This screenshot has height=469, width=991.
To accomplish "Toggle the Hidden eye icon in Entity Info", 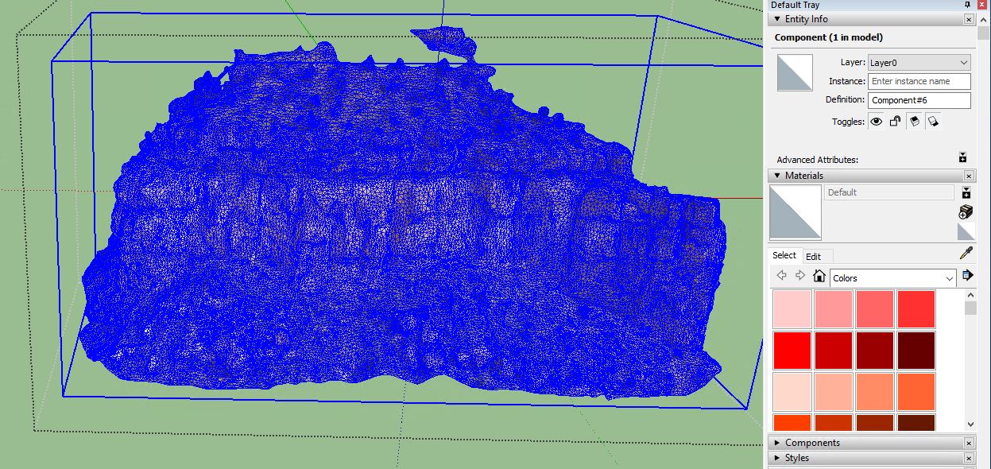I will pyautogui.click(x=876, y=122).
